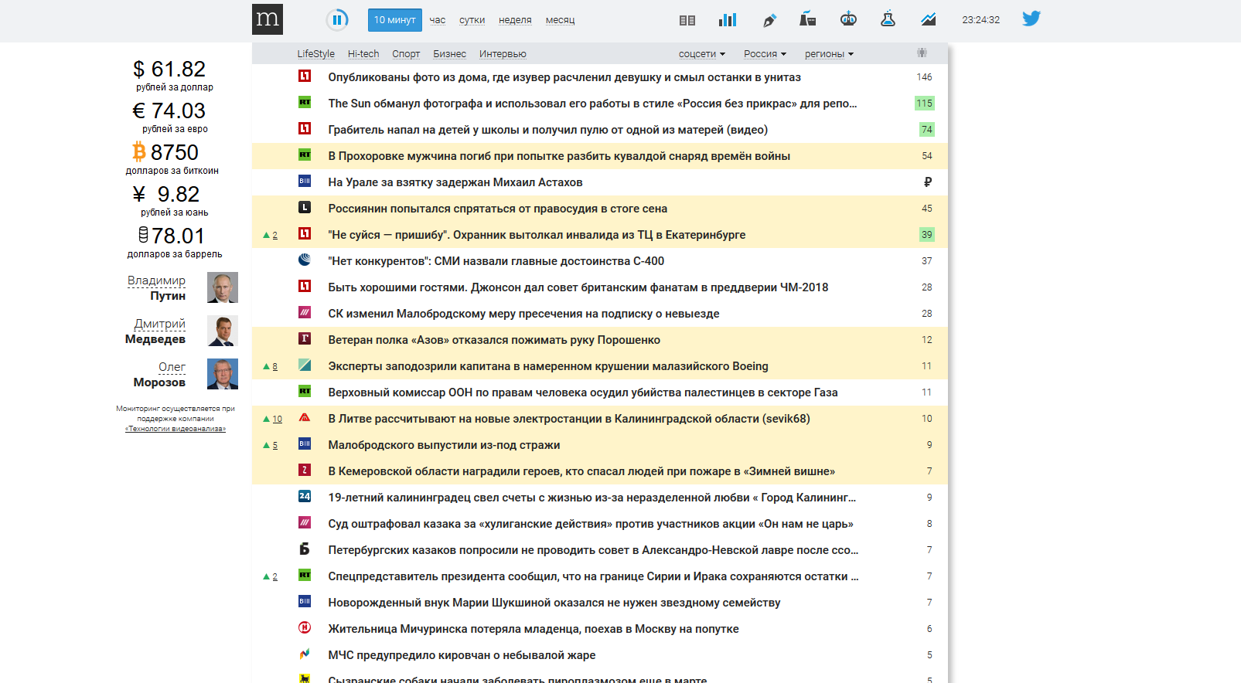Open the bar chart statistics icon
This screenshot has height=683, width=1241.
pos(728,19)
